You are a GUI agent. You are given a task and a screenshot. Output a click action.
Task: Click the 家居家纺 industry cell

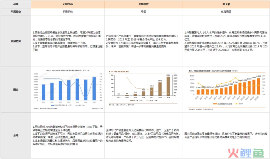coord(68,12)
